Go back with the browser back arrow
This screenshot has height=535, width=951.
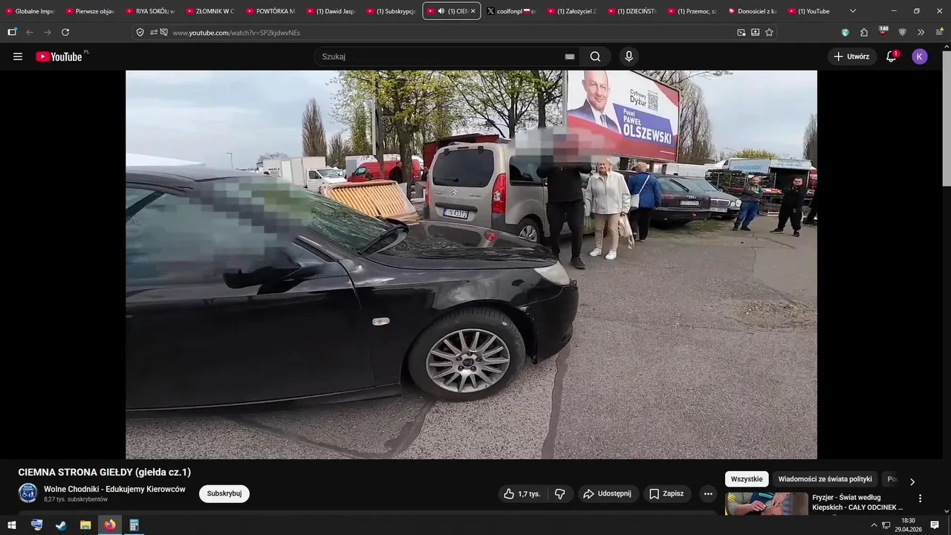pyautogui.click(x=30, y=32)
